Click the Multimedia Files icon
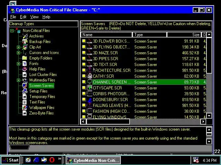 (x=25, y=80)
